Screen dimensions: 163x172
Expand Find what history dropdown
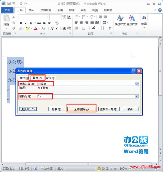click(136, 84)
